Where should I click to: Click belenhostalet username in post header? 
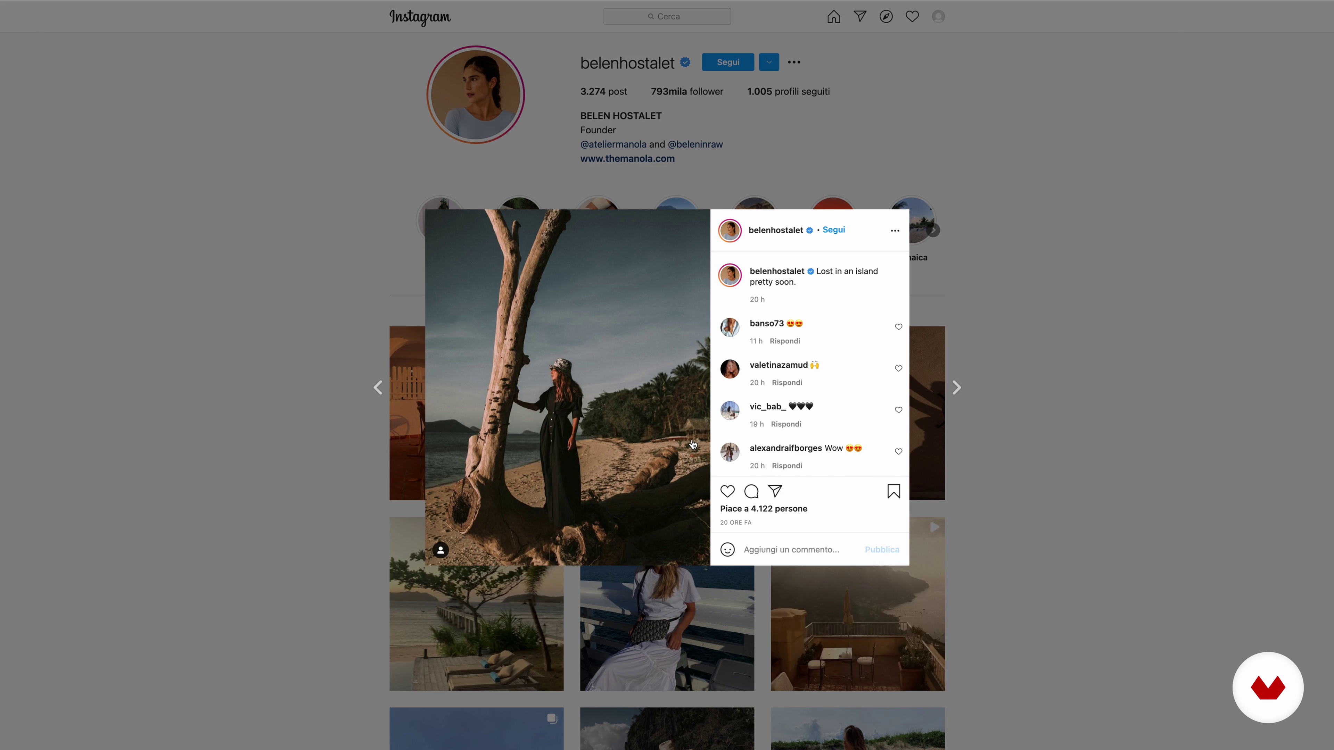(x=775, y=230)
